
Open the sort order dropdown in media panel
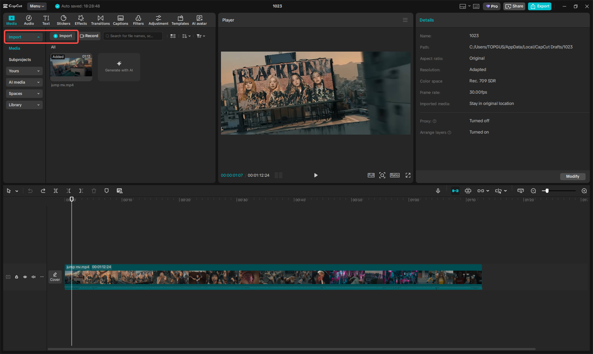(x=186, y=36)
